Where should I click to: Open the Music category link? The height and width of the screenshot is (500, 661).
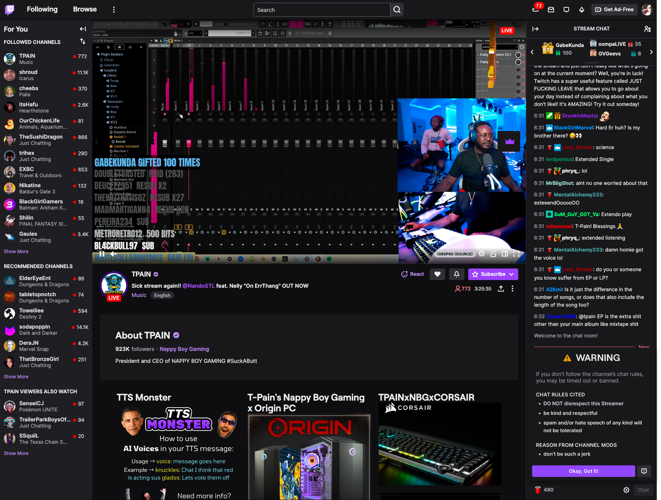coord(139,295)
